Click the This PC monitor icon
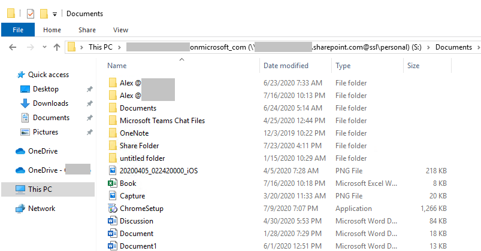Viewport: 481px width, 251px height. point(20,189)
